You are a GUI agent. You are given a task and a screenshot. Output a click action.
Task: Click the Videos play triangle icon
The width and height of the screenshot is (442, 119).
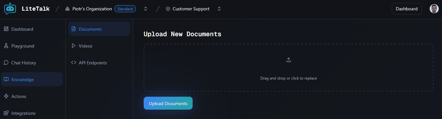coord(73,46)
